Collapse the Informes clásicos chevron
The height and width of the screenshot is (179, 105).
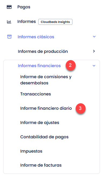tap(94, 37)
